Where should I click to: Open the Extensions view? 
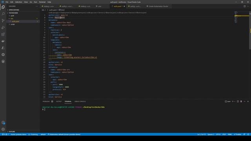point(3,34)
